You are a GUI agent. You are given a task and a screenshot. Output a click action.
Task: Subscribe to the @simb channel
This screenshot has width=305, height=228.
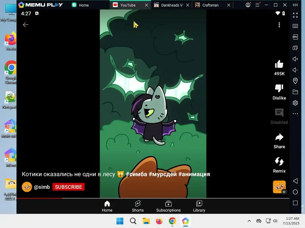[x=69, y=187]
